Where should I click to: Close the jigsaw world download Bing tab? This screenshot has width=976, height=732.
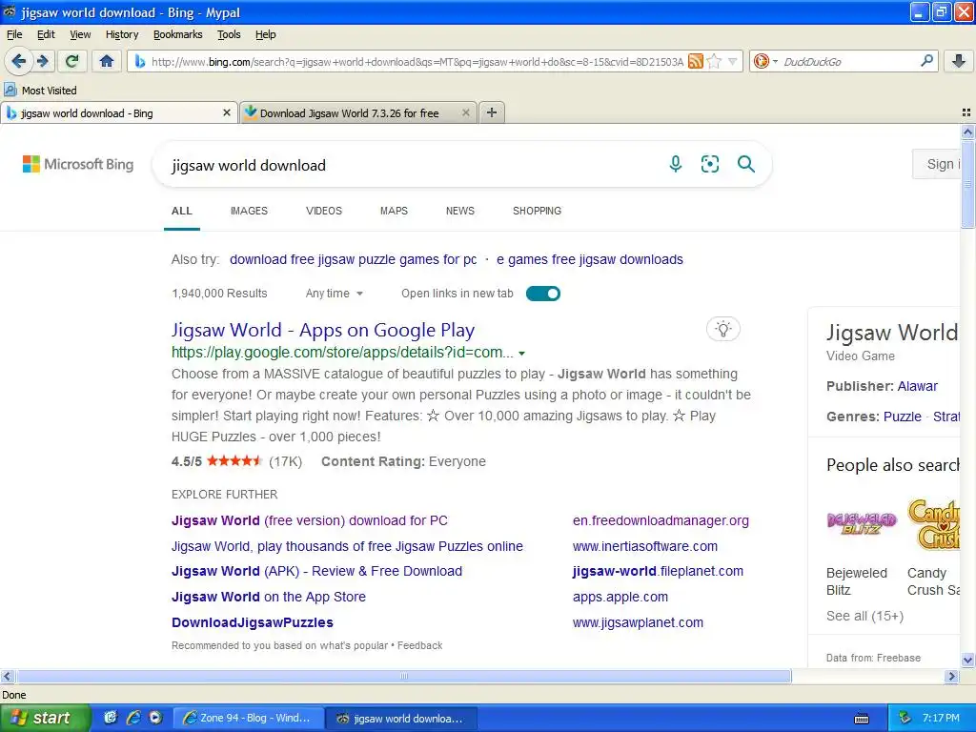tap(227, 112)
